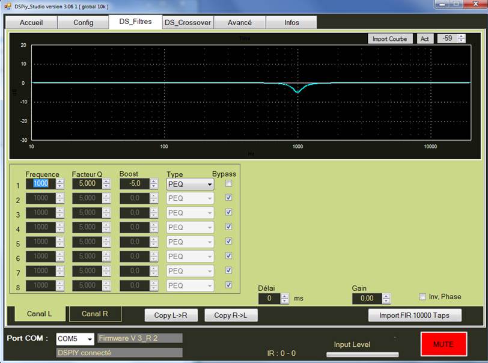
Task: Open the Infos tab
Action: pyautogui.click(x=291, y=22)
